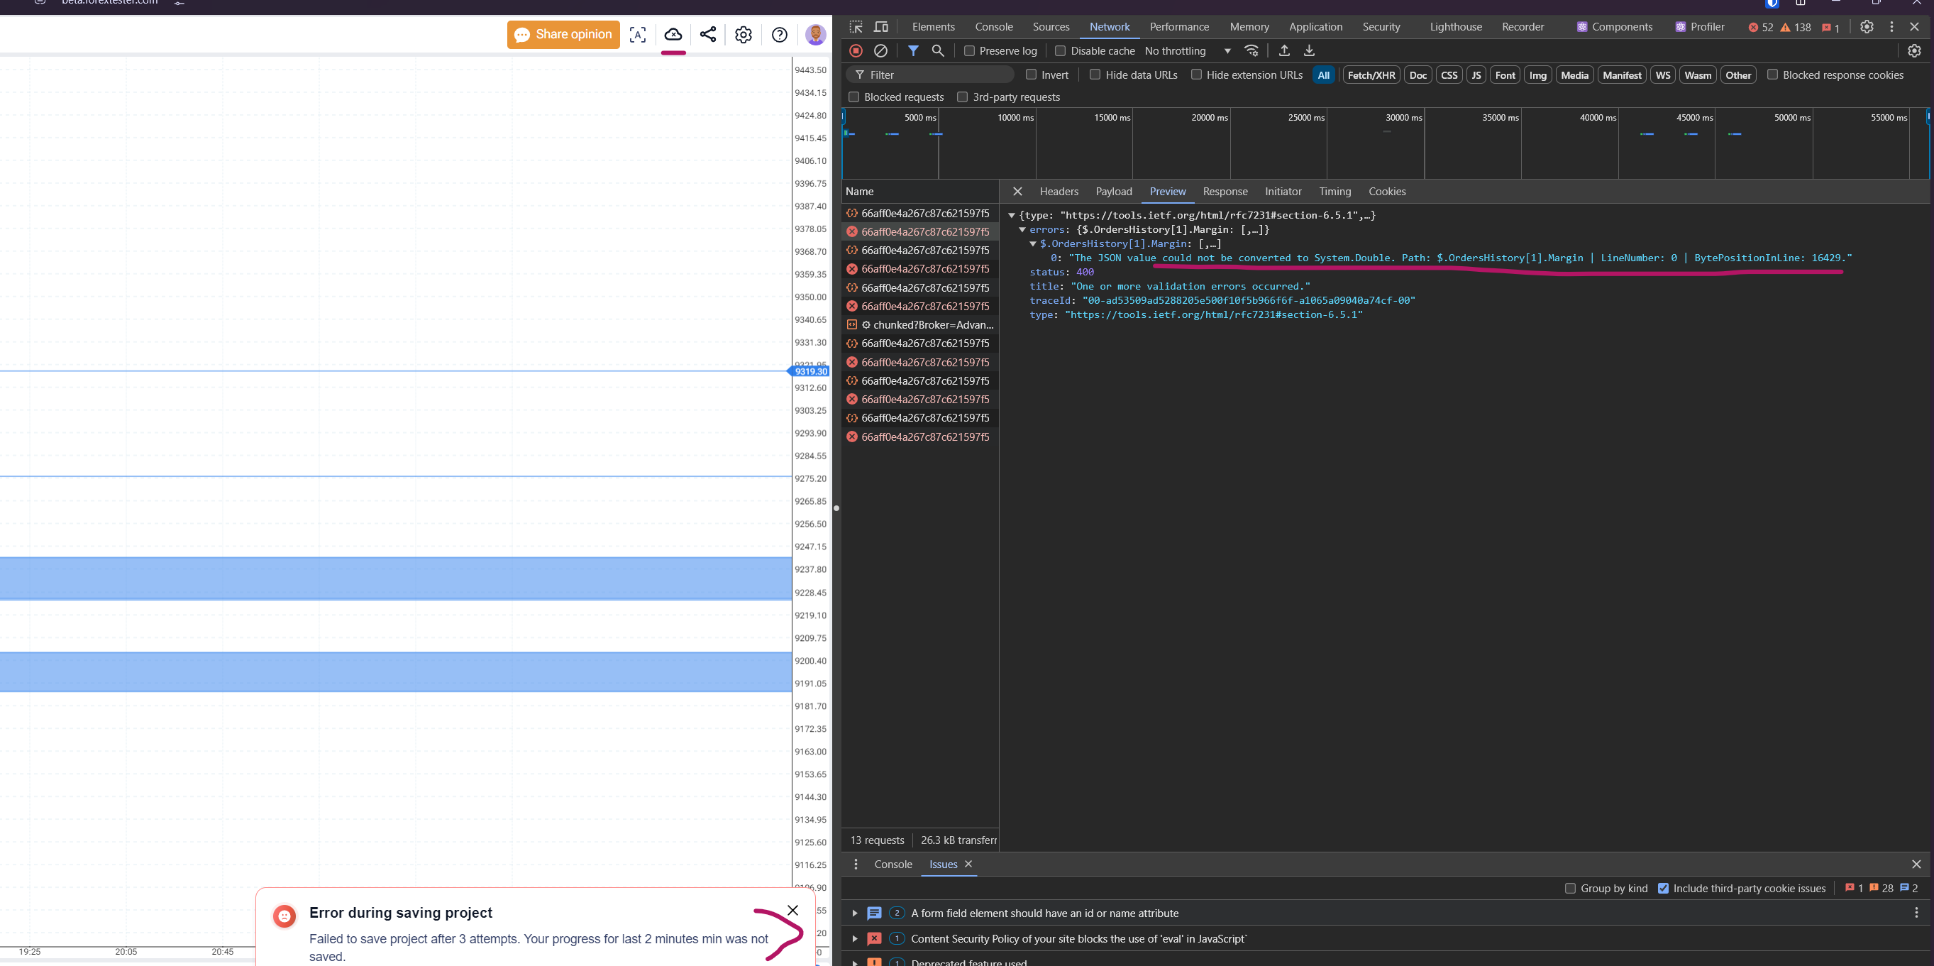Click the export HAR download icon
The width and height of the screenshot is (1934, 966).
click(x=1308, y=51)
